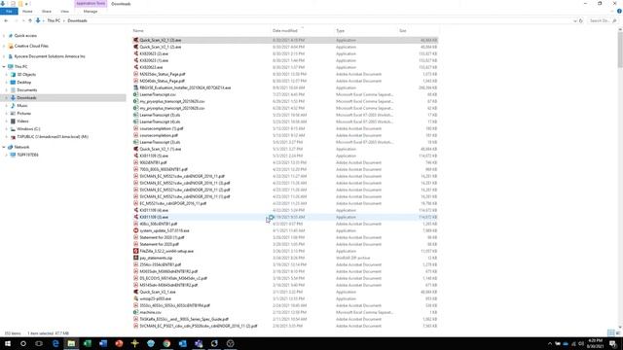Viewport: 623px width, 350px height.
Task: Select FileZilla win64-setup.exe file icon
Action: pyautogui.click(x=135, y=251)
